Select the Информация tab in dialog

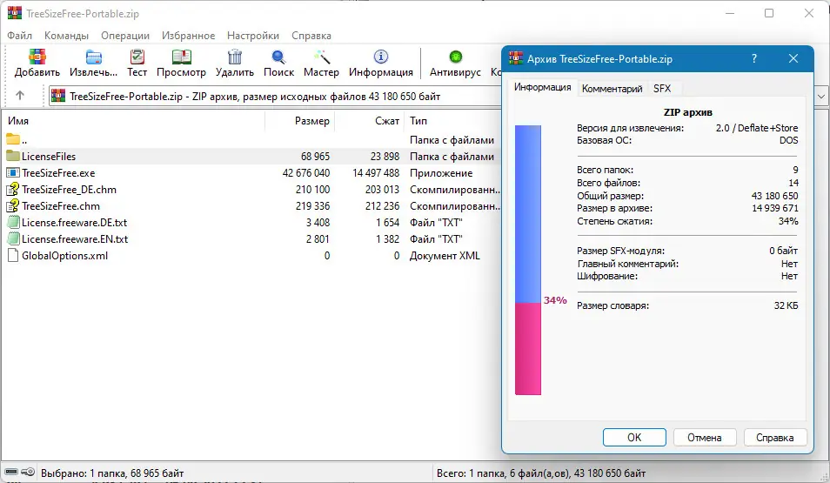click(x=543, y=87)
